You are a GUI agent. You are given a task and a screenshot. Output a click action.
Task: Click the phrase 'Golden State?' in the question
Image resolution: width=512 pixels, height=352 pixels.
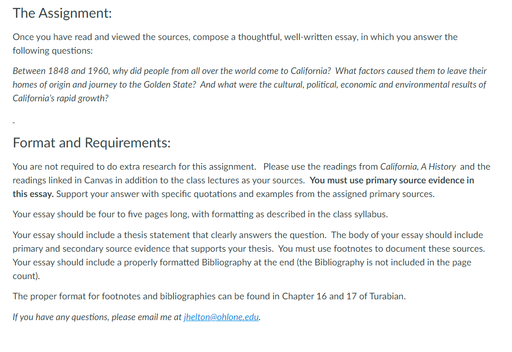[170, 85]
